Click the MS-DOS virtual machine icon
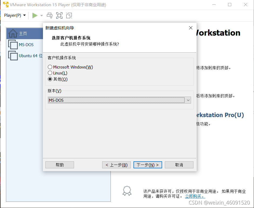Image resolution: width=254 pixels, height=208 pixels. tap(13, 44)
